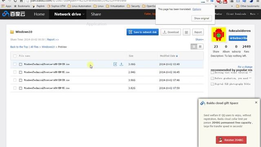Click the Windows10 breadcrumb link

48,47
